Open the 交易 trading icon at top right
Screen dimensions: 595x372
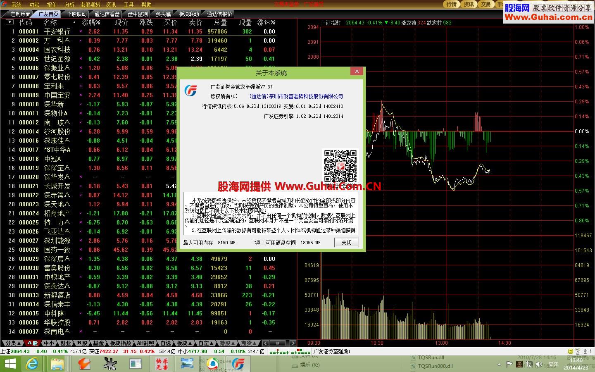coord(486,5)
